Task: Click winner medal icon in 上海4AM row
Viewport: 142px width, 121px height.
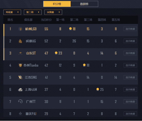Action: pyautogui.click(x=98, y=89)
